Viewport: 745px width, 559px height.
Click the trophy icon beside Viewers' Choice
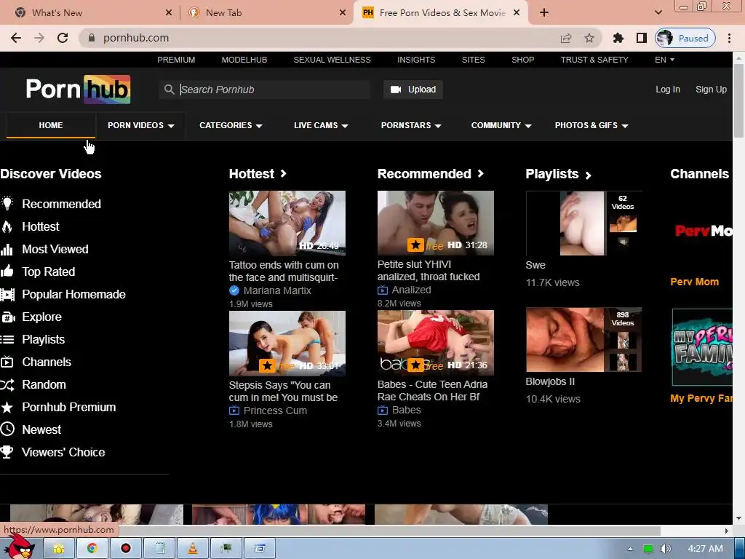(x=7, y=452)
